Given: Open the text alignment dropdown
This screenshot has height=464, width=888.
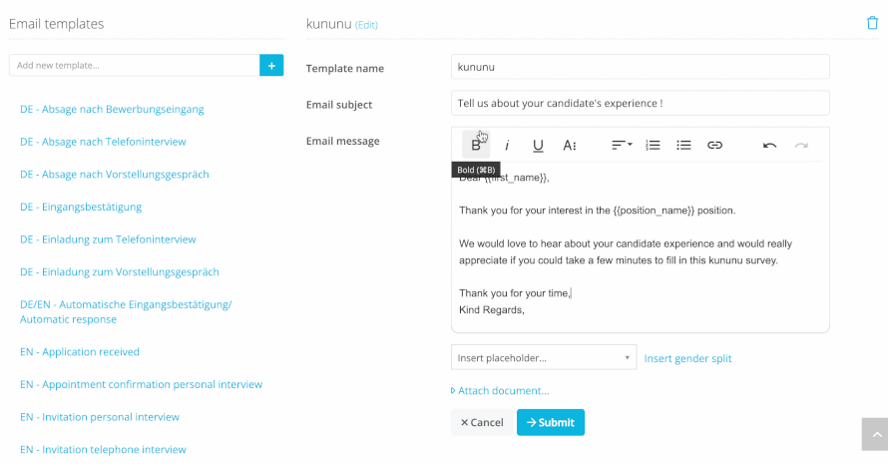Looking at the screenshot, I should (x=622, y=145).
